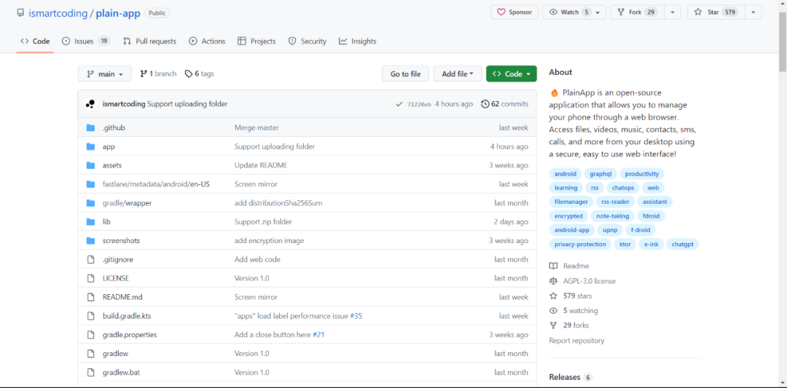The height and width of the screenshot is (388, 787).
Task: Click the file icon for build.gradle.kts
Action: 90,317
